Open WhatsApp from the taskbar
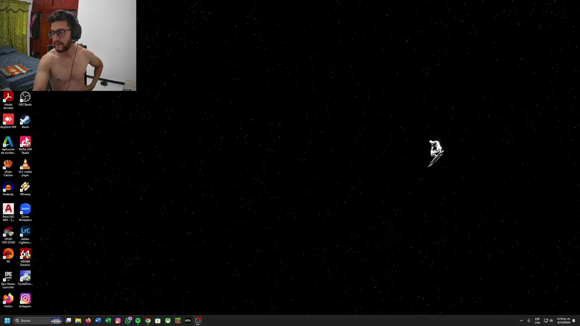The image size is (580, 326). coord(128,321)
